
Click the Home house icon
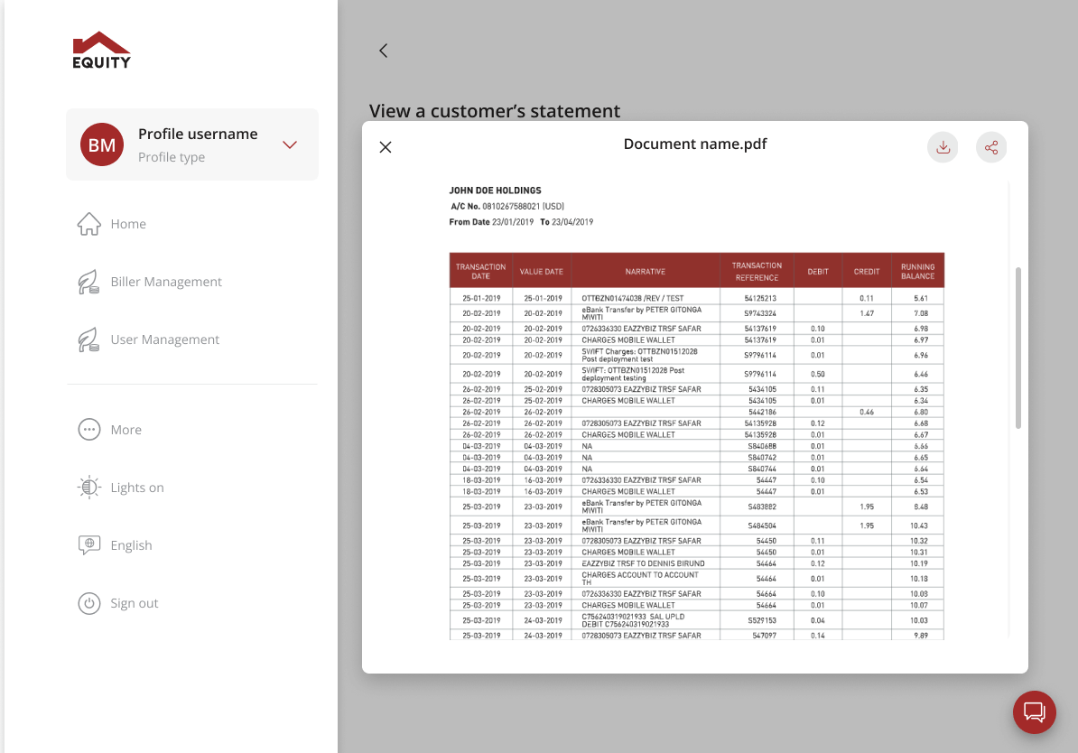[88, 224]
